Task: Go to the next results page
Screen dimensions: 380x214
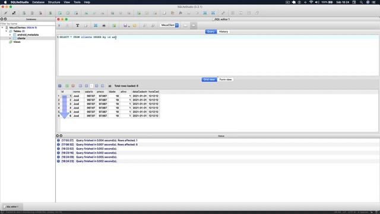Action: [97, 86]
